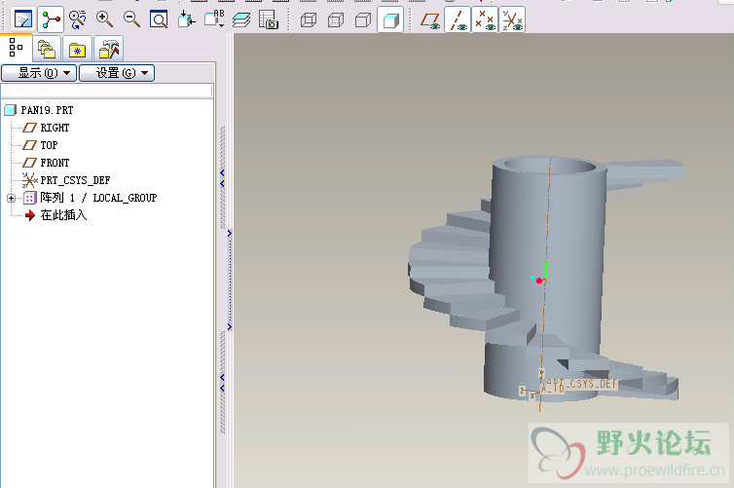
Task: Activate the Orient mode icon
Action: [x=78, y=19]
